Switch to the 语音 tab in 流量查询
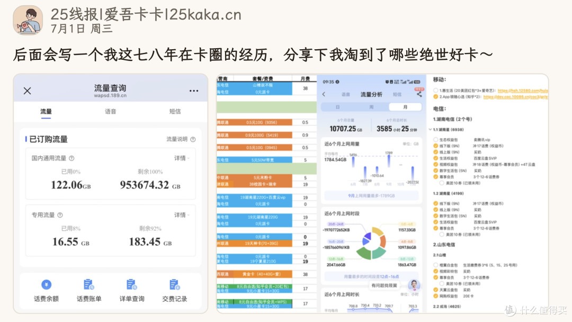This screenshot has width=572, height=322. tap(111, 112)
